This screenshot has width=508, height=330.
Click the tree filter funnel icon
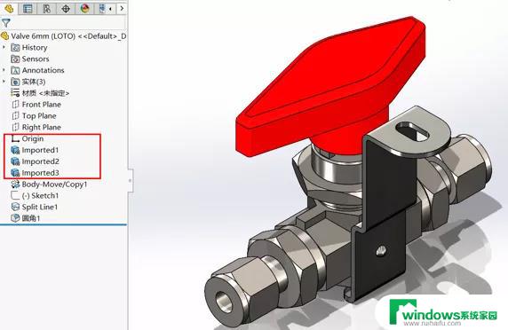[6, 23]
